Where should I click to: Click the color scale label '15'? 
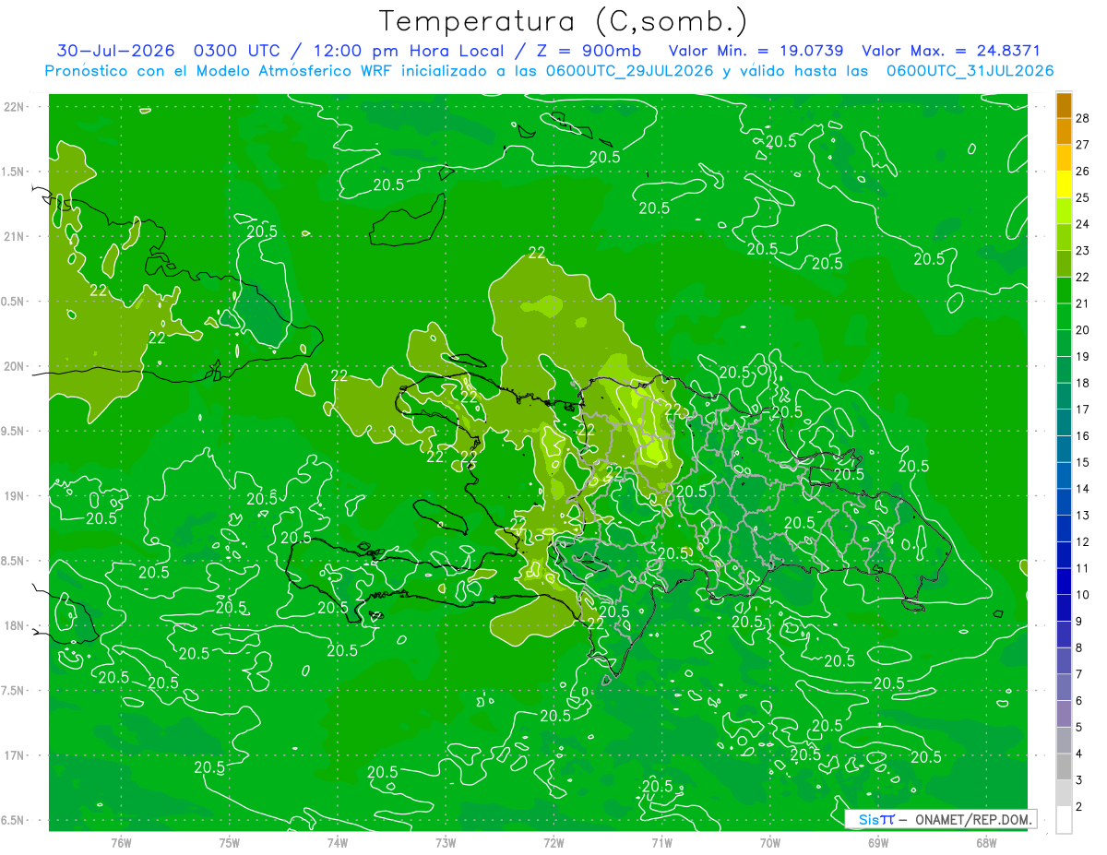point(1083,462)
